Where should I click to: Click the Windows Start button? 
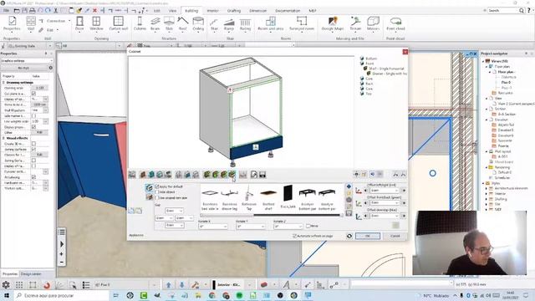pyautogui.click(x=7, y=295)
